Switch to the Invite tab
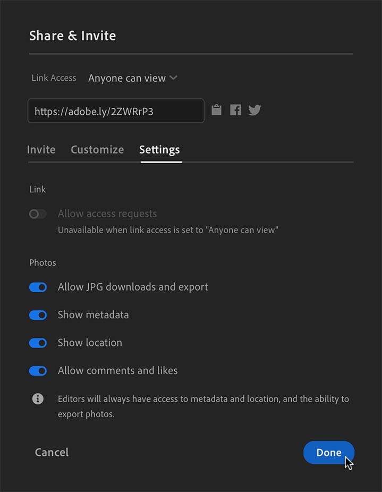 point(41,149)
